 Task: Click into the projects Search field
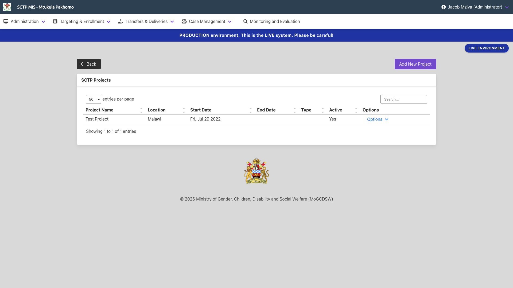(x=403, y=99)
